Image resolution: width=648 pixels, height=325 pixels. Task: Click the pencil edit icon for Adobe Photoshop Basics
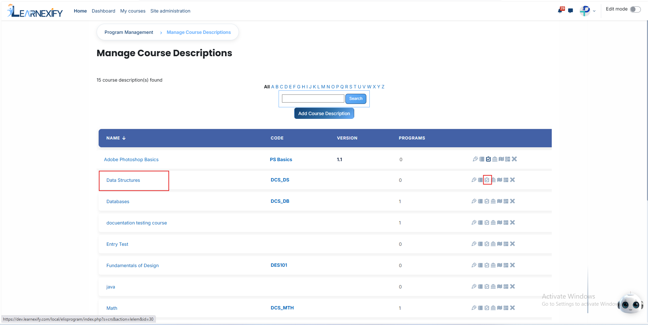tap(475, 159)
